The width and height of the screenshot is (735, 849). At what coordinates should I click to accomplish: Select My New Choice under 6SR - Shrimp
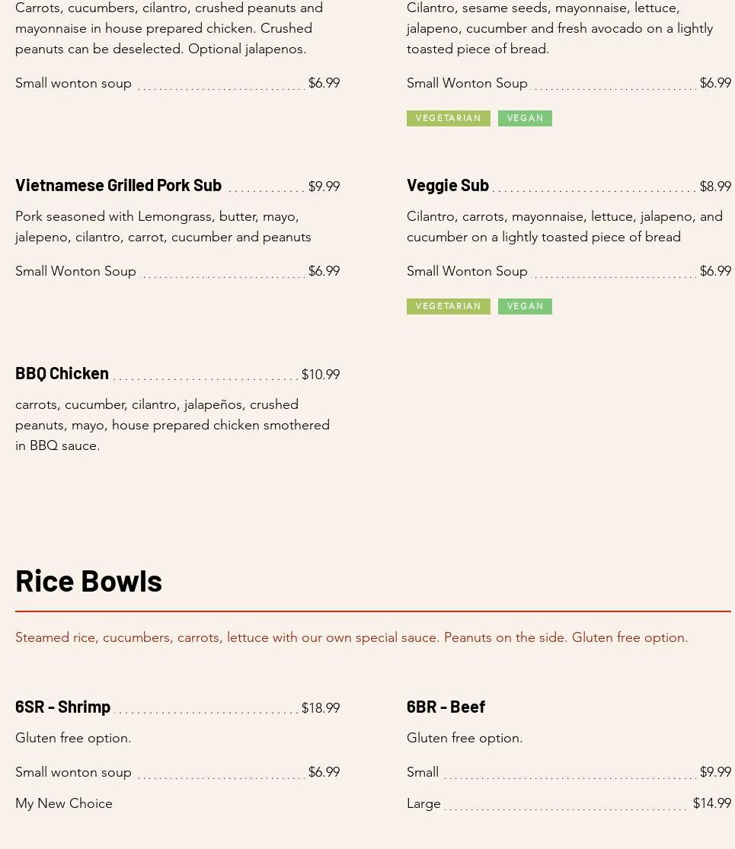64,803
